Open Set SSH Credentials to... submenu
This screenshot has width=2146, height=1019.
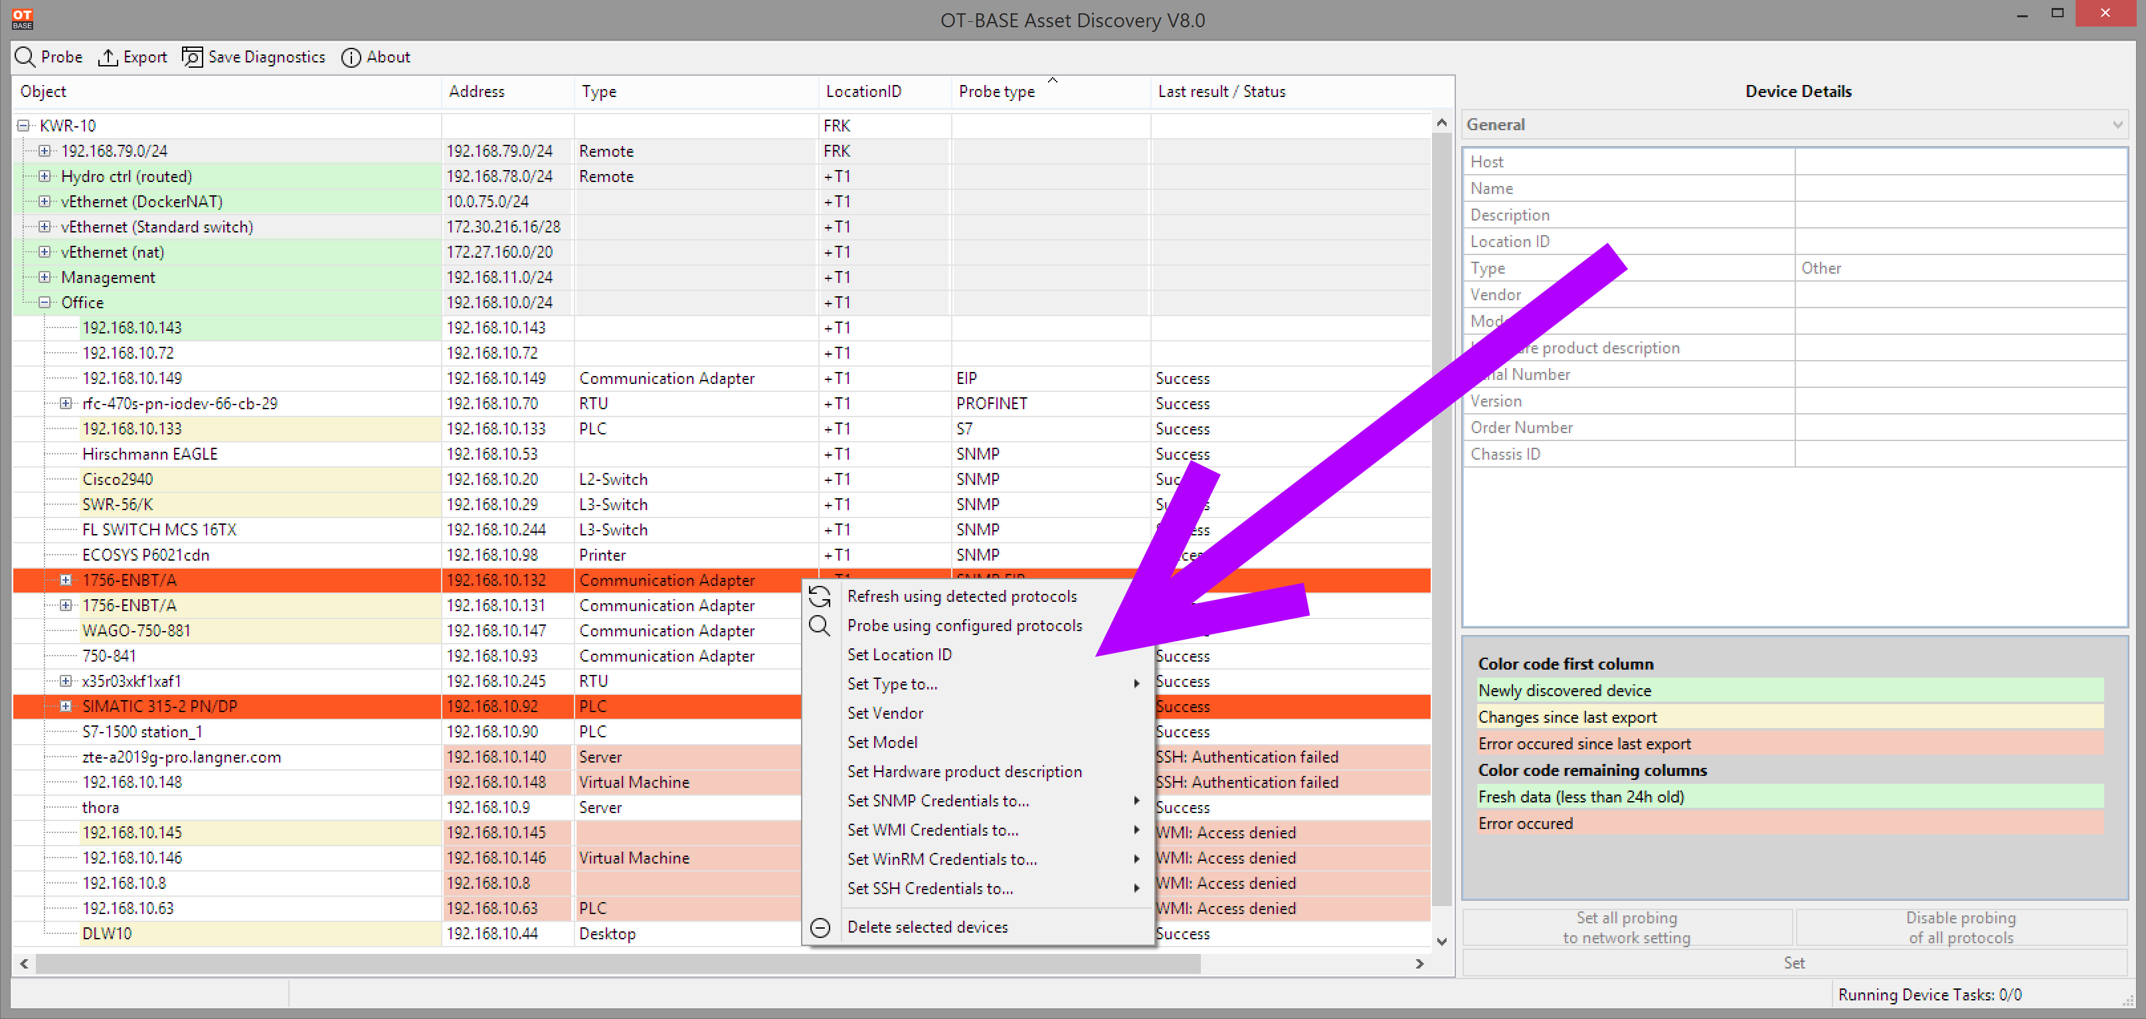click(x=978, y=888)
